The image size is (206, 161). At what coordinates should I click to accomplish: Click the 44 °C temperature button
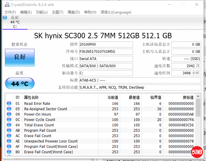pos(20,84)
